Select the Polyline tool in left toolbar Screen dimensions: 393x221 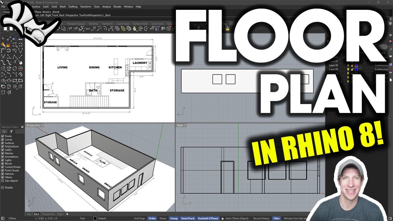[15, 57]
